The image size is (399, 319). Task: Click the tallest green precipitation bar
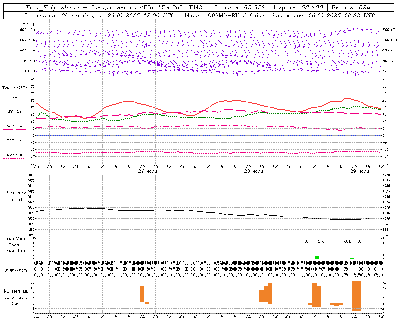317,258
